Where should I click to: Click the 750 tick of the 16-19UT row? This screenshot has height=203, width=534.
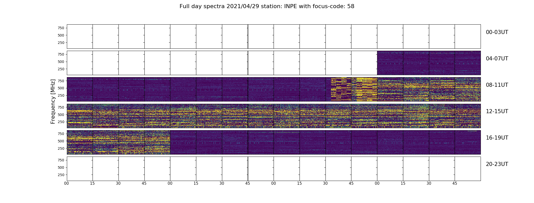tap(61, 134)
